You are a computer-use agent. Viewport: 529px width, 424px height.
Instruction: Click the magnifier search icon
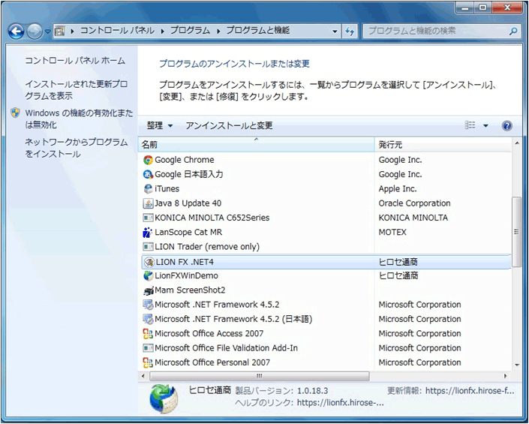[512, 32]
